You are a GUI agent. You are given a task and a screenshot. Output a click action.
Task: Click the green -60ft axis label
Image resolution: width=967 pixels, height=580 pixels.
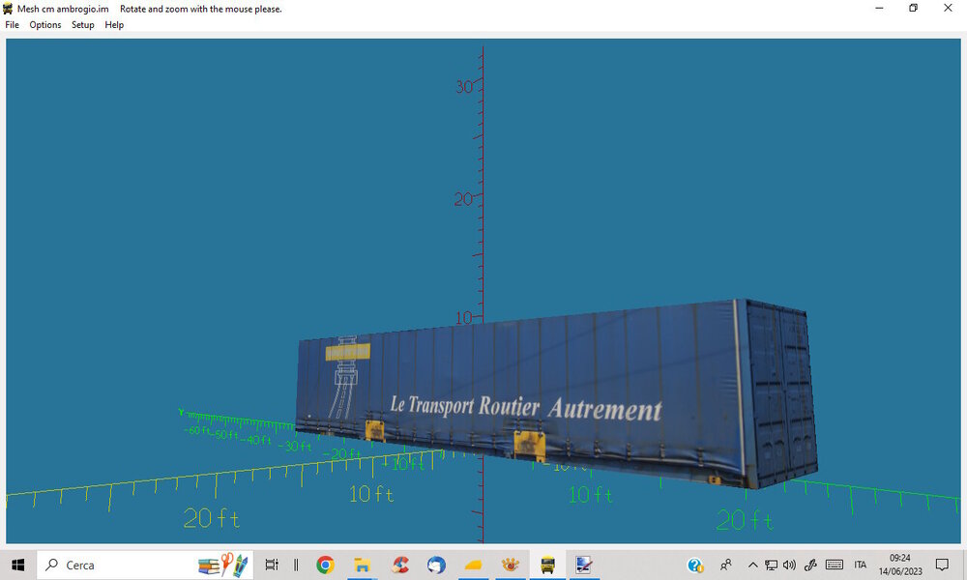198,430
